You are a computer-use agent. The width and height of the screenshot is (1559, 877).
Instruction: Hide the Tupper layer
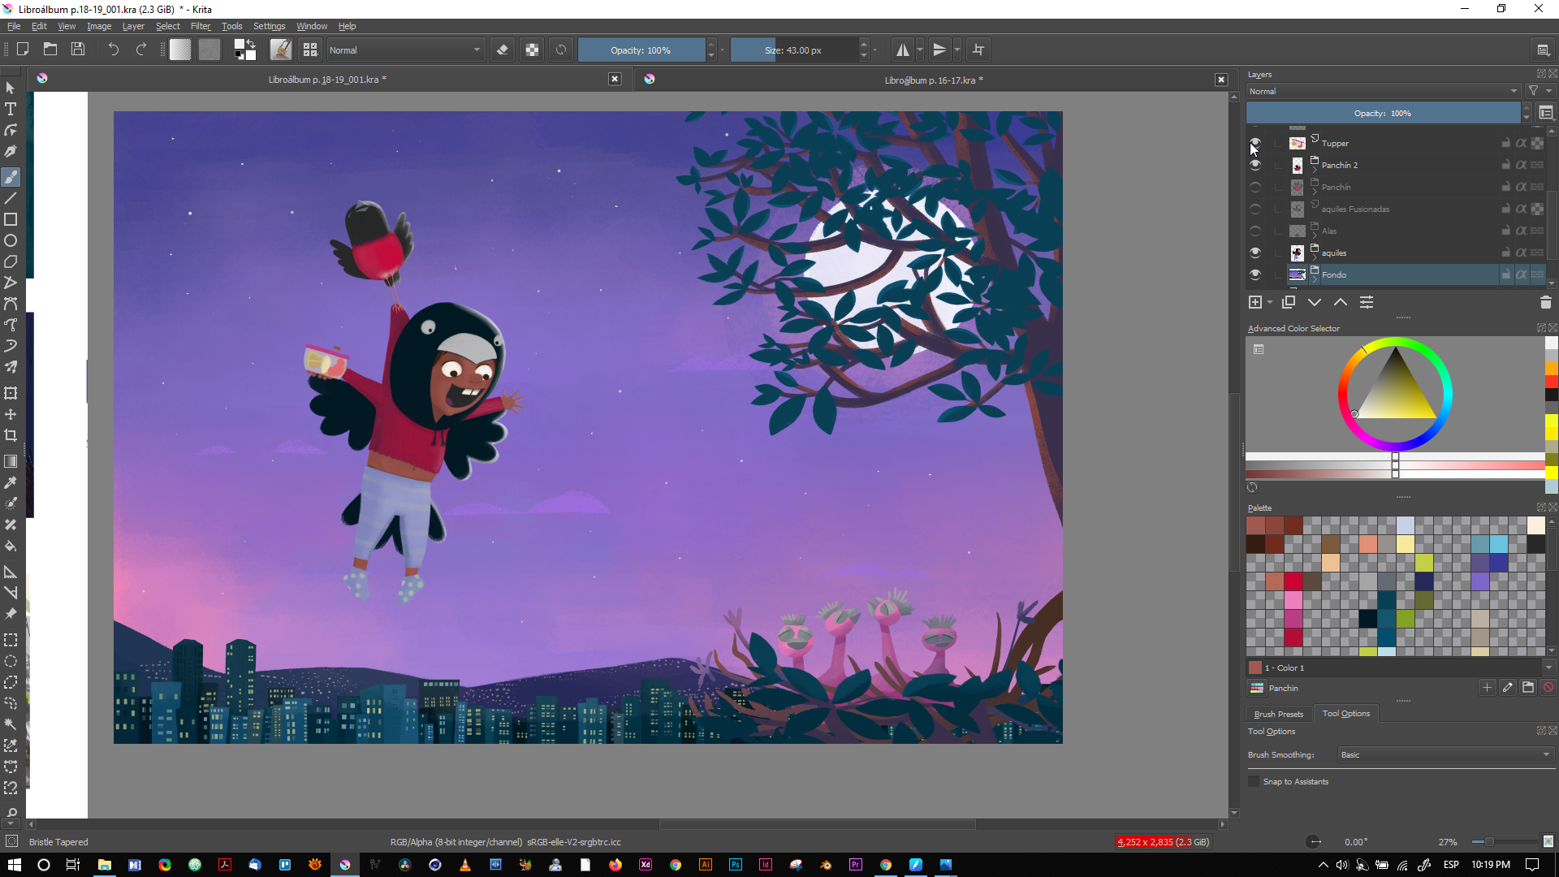pos(1255,143)
